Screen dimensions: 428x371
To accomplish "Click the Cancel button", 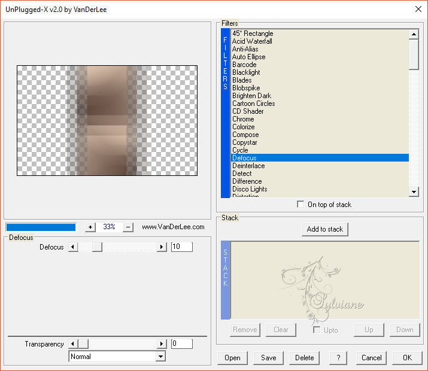I will pos(371,358).
